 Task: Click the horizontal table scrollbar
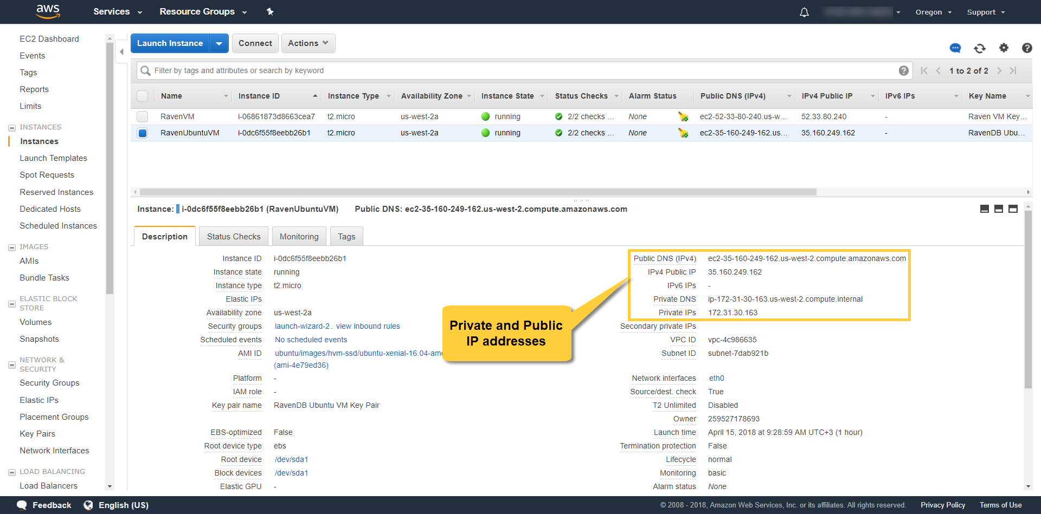tap(478, 192)
